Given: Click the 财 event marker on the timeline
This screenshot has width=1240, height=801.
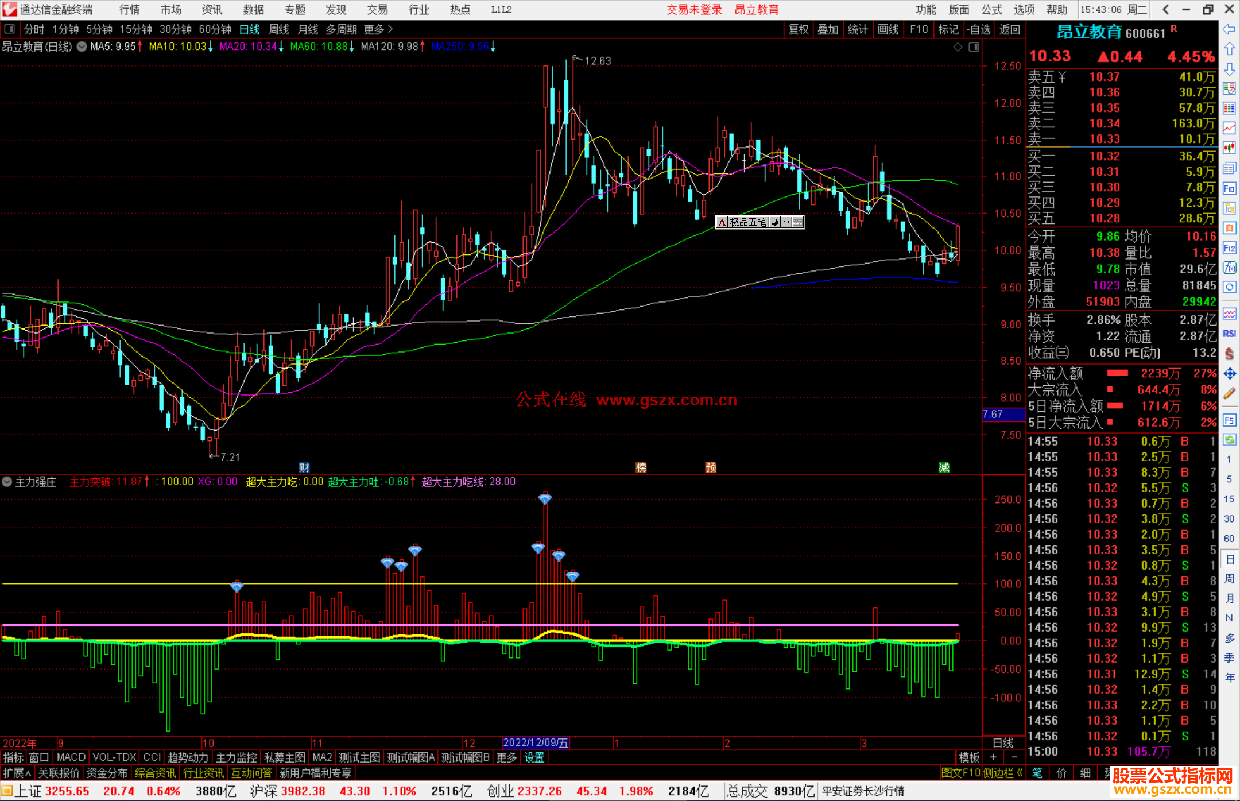Looking at the screenshot, I should (304, 467).
